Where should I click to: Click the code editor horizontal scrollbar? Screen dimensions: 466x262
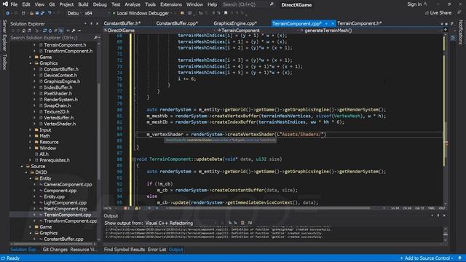click(269, 208)
